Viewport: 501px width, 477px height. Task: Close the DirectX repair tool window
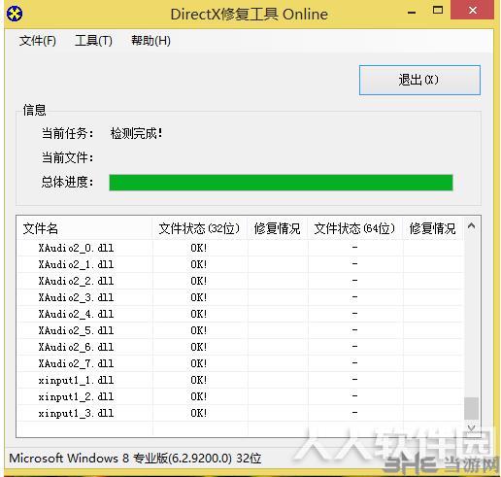pos(473,11)
